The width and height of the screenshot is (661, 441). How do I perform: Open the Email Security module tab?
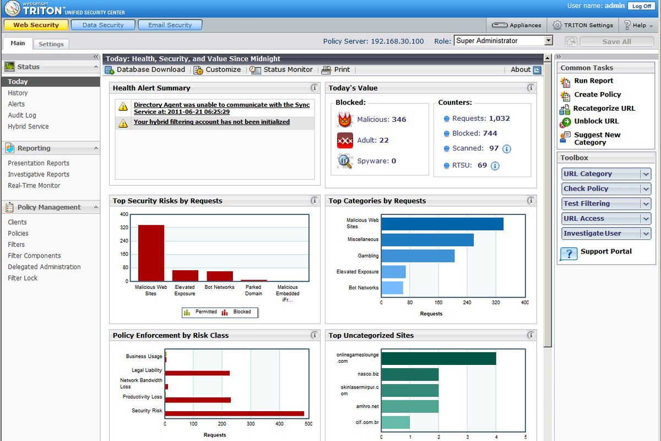pyautogui.click(x=170, y=24)
